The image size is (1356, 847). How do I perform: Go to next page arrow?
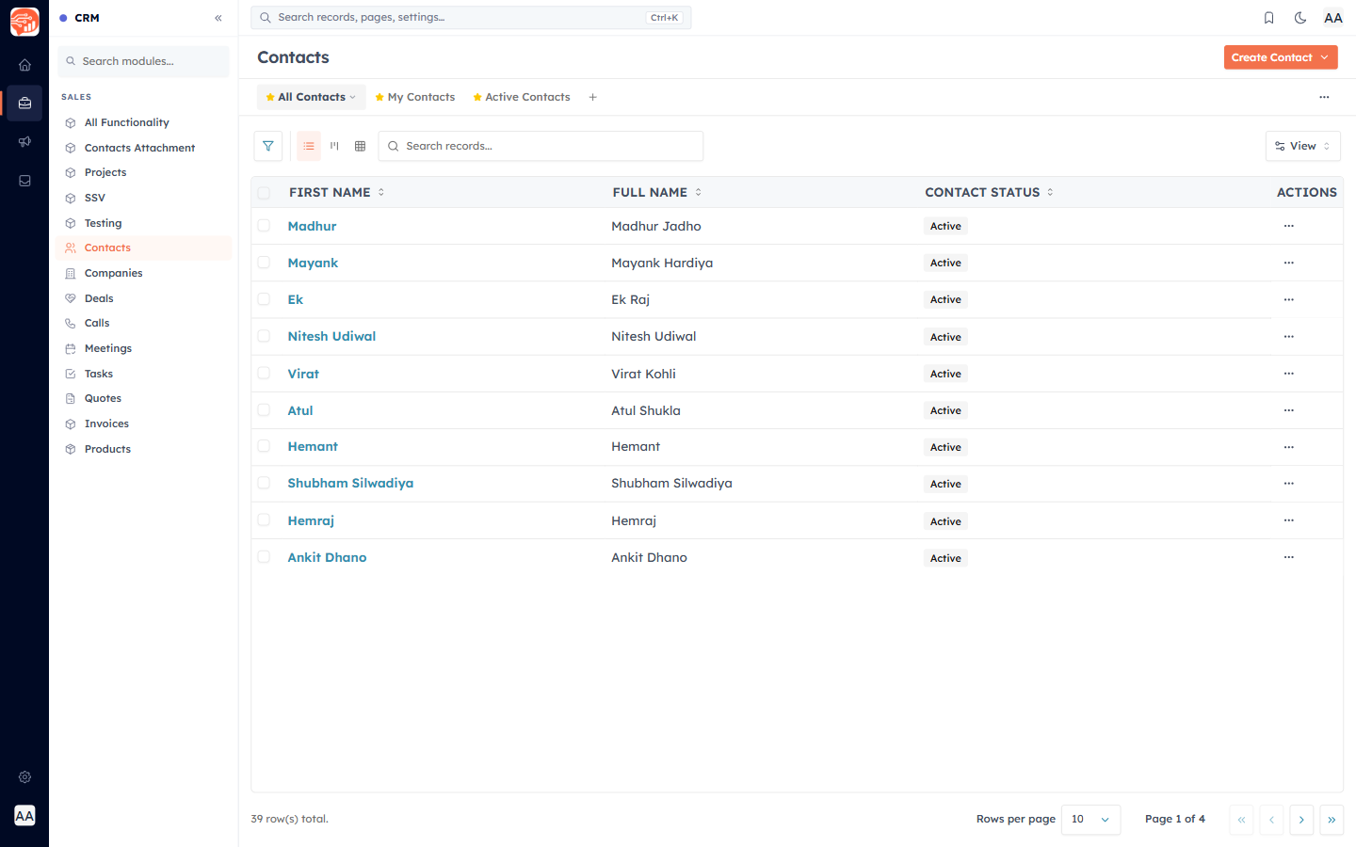1301,820
